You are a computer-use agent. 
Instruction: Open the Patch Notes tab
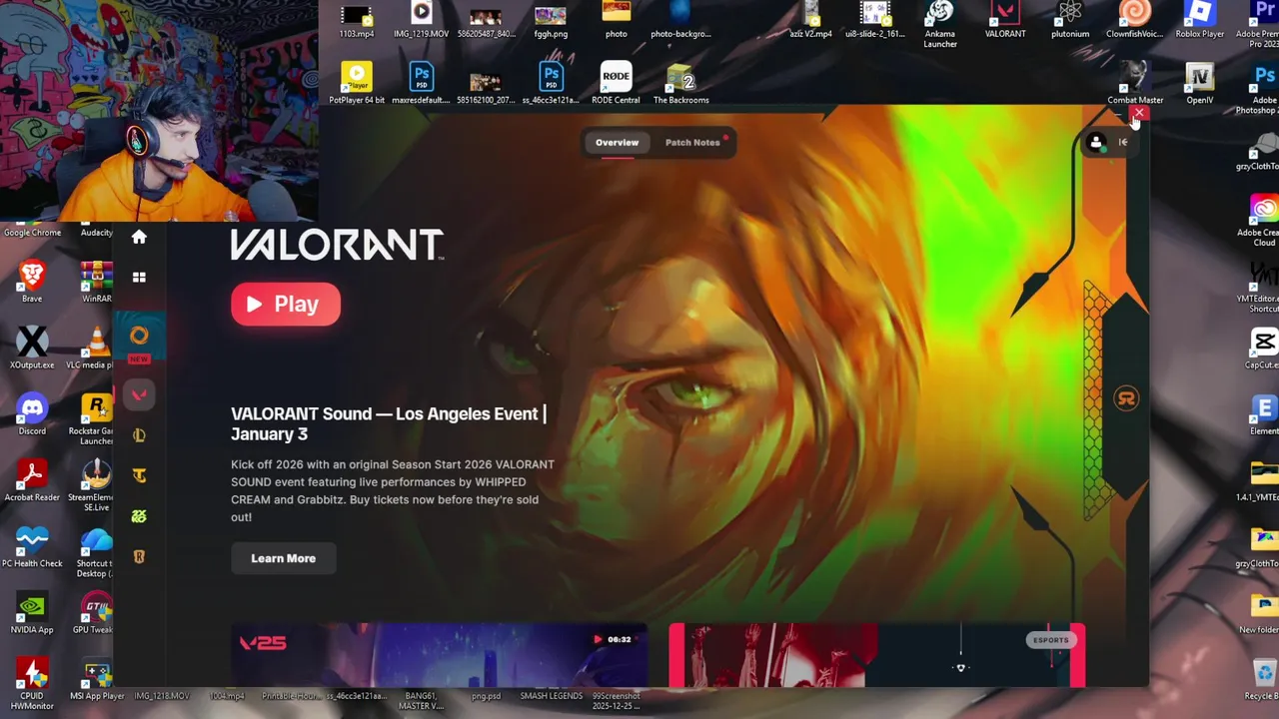692,143
